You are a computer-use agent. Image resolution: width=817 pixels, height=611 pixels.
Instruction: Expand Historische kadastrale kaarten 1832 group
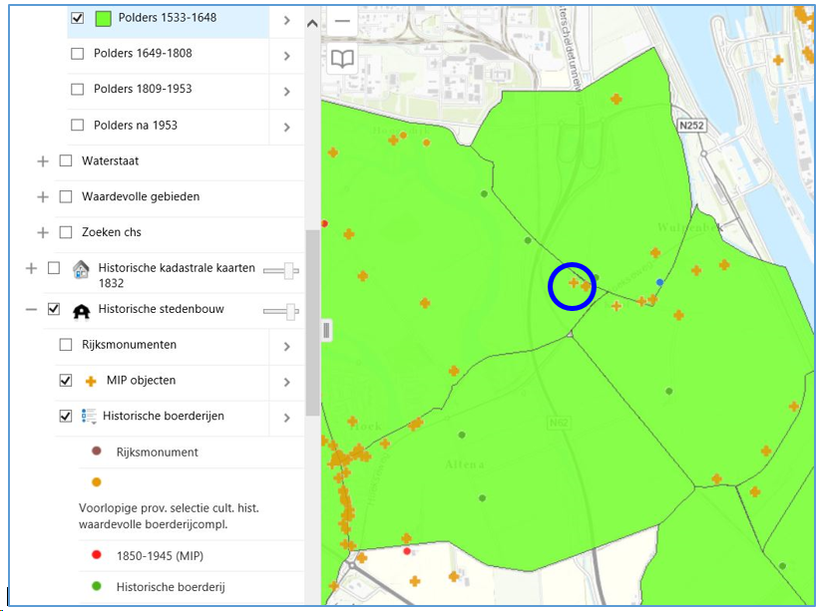31,268
